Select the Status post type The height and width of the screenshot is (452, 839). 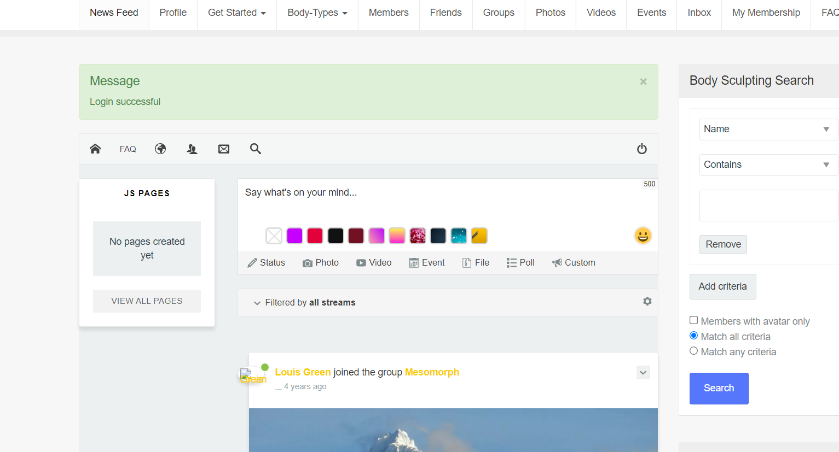[x=267, y=263]
